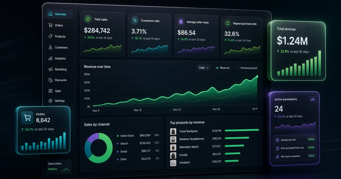Click the Active badge for Post-purchase follow-up
The image size is (341, 179).
pos(311,147)
